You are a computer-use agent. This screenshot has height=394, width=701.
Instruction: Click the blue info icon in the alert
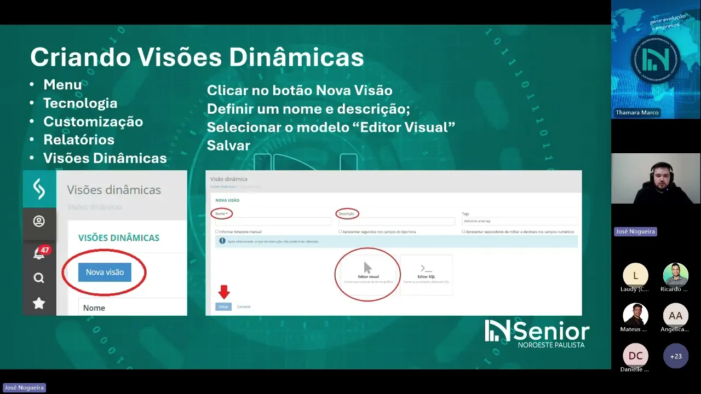tap(222, 241)
